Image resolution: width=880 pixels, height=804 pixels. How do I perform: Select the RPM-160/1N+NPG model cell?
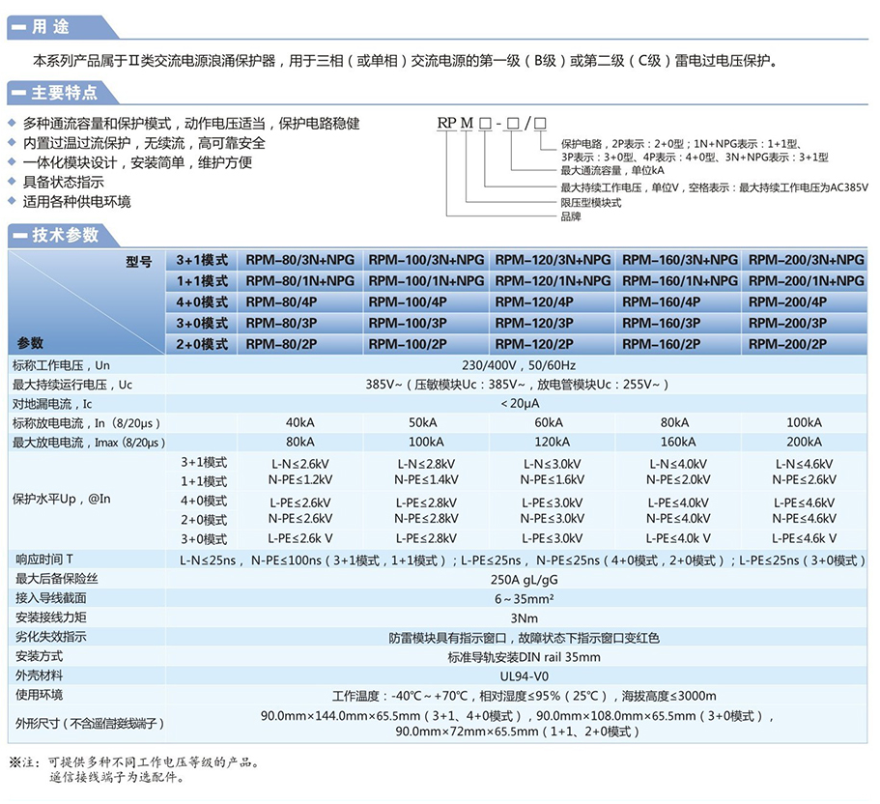pos(679,281)
